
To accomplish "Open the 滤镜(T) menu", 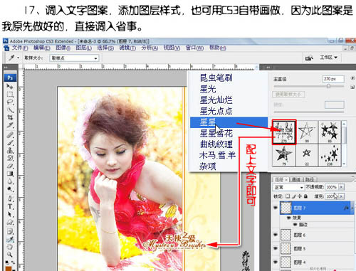I will (x=127, y=48).
